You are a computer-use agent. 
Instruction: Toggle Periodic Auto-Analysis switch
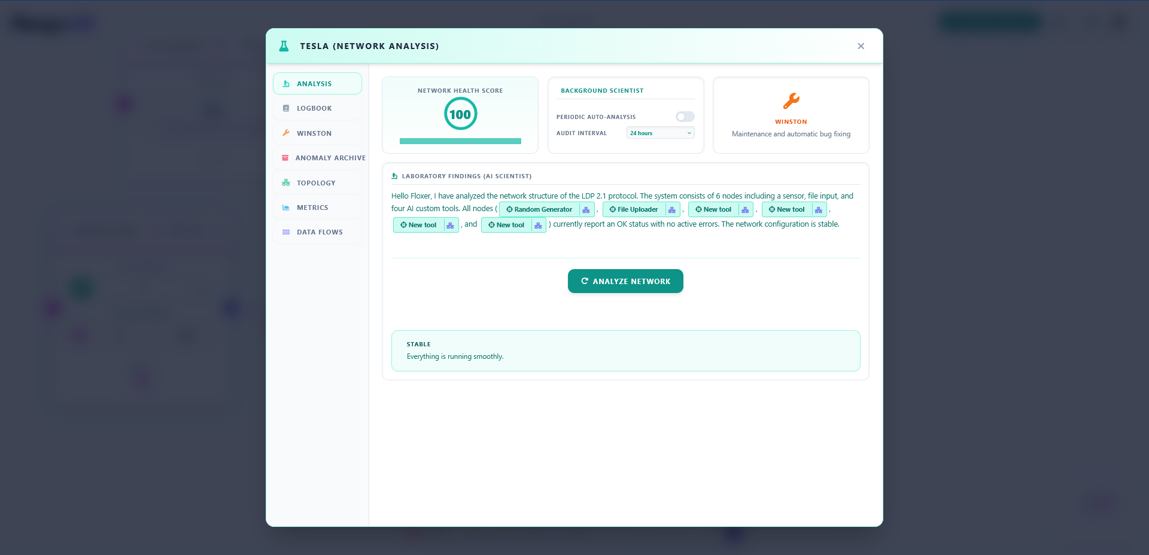click(685, 117)
